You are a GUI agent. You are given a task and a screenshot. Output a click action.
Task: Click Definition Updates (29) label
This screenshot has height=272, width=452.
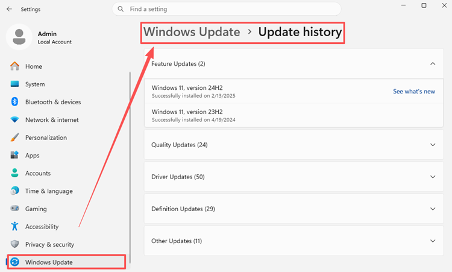pos(183,209)
